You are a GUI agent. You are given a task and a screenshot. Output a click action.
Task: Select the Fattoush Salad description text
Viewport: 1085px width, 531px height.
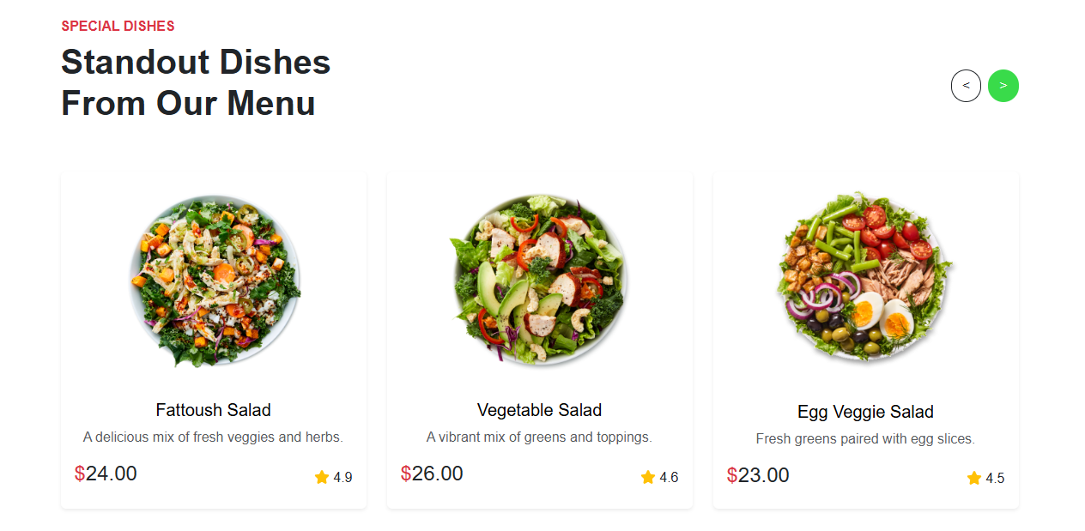[213, 437]
